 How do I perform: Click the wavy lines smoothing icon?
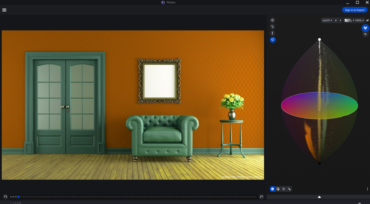click(326, 20)
